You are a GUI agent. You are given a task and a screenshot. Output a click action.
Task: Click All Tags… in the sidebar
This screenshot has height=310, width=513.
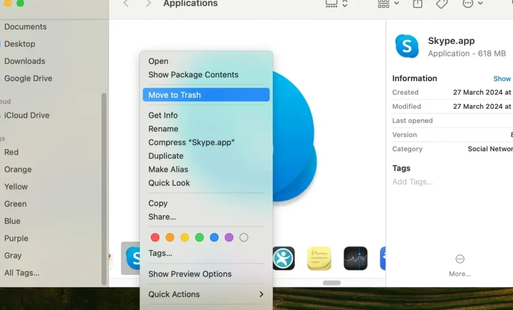[x=22, y=273]
